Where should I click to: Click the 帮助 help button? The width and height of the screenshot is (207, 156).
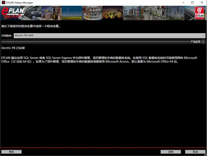[12, 152]
